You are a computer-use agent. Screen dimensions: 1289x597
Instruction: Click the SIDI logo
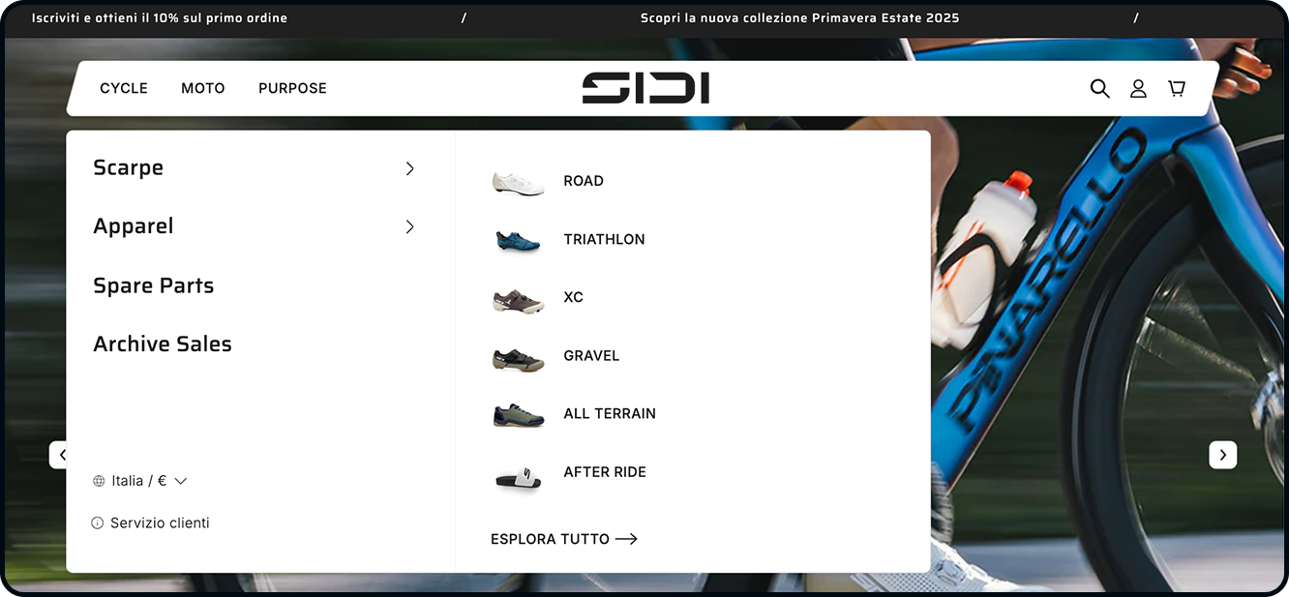tap(645, 88)
